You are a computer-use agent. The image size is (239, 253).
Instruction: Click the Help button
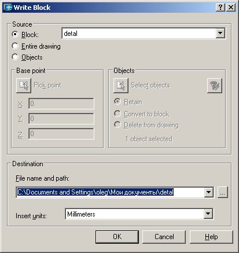tap(211, 237)
